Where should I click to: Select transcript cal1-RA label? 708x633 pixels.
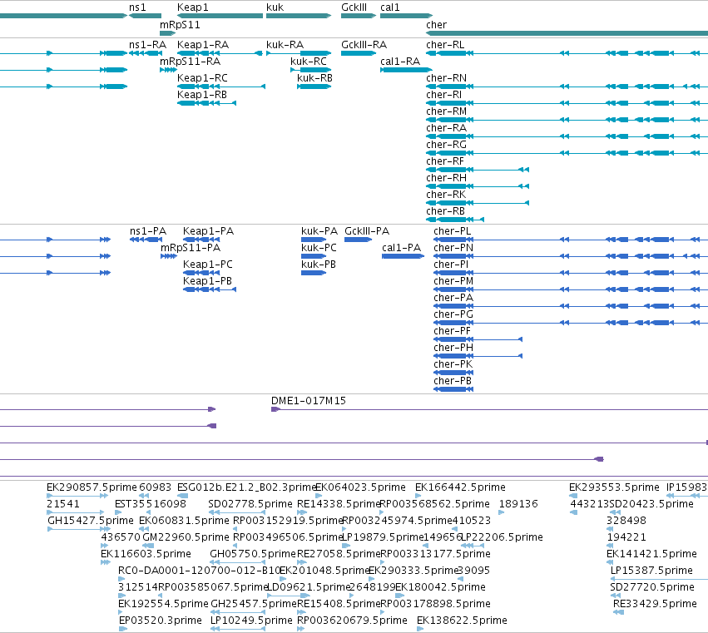(x=400, y=62)
